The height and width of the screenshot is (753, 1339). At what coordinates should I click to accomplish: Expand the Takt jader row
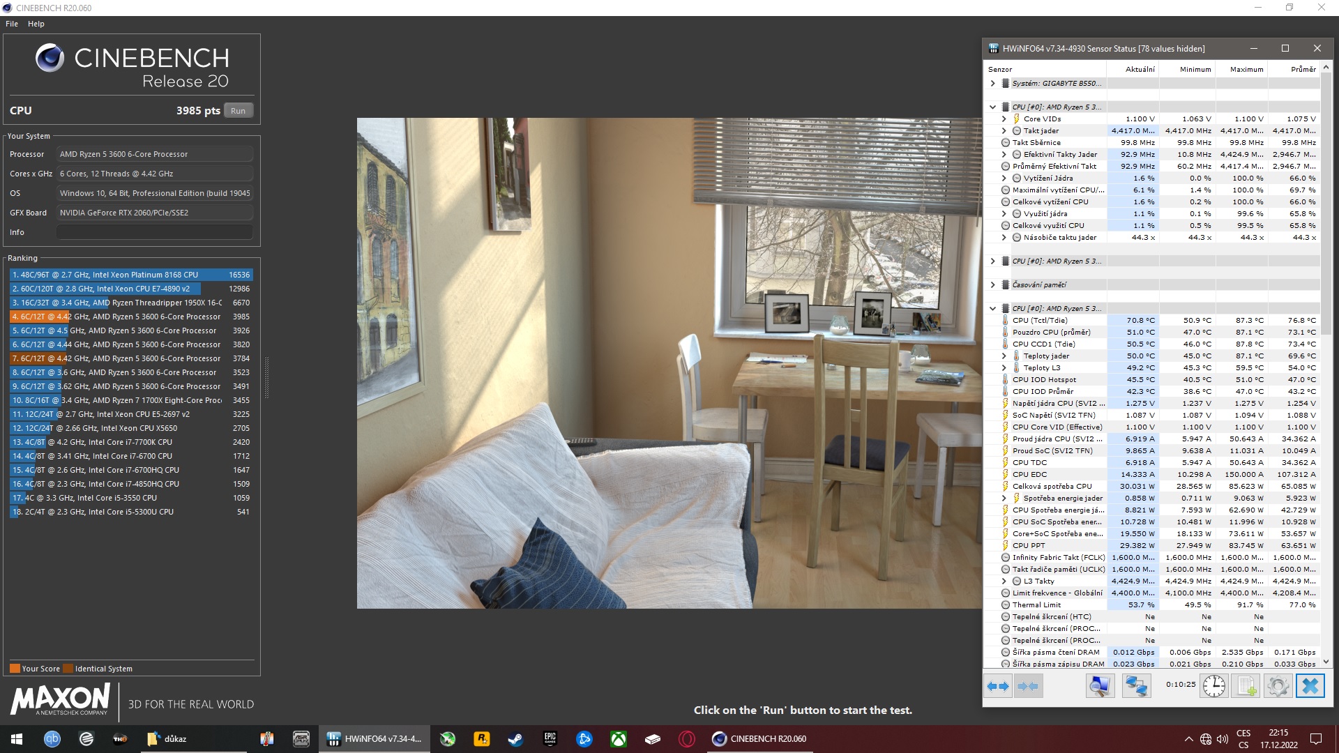1004,131
